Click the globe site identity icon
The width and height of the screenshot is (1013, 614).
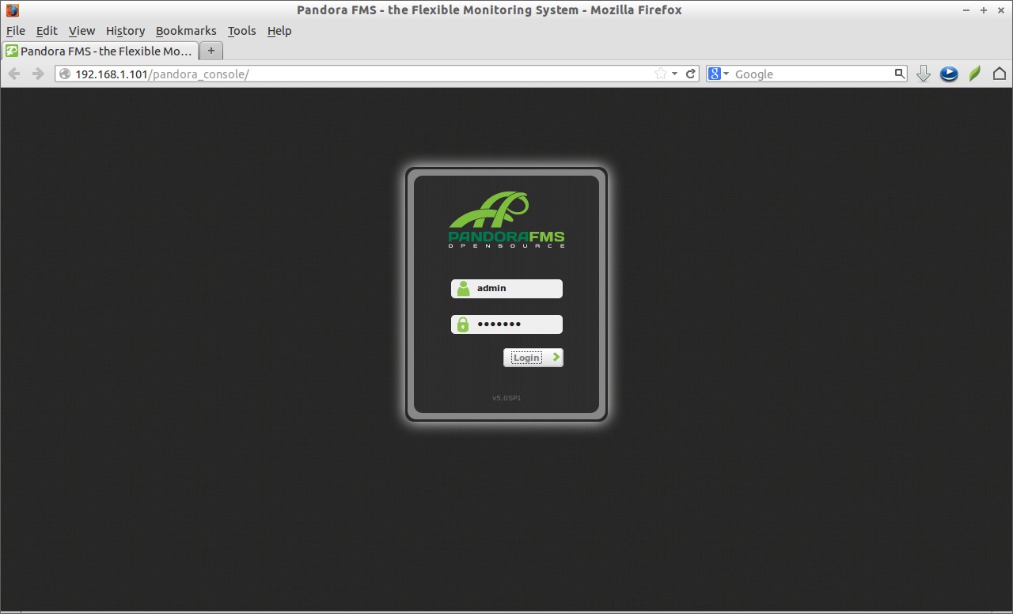coord(65,74)
